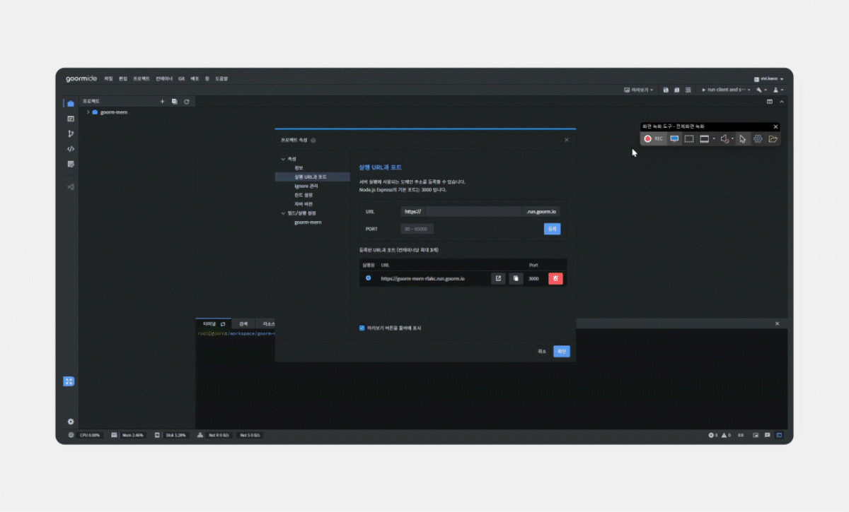849x512 pixels.
Task: Click the blue register button beside PORT
Action: coord(552,229)
